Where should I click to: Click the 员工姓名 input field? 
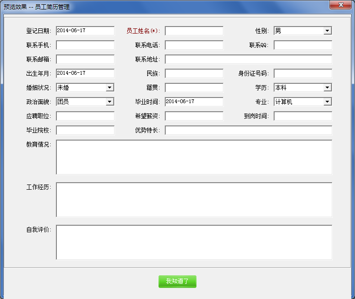pos(194,31)
